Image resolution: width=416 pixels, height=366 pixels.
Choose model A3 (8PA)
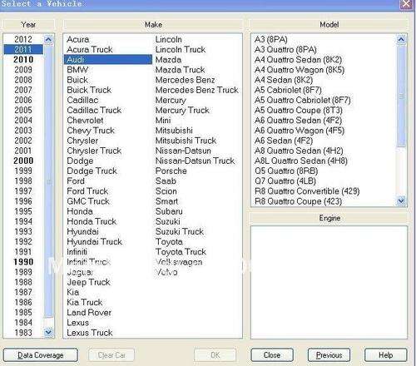pos(271,39)
